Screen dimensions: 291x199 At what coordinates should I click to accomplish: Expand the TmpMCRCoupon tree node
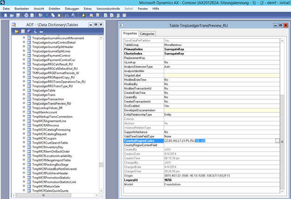pyautogui.click(x=24, y=139)
